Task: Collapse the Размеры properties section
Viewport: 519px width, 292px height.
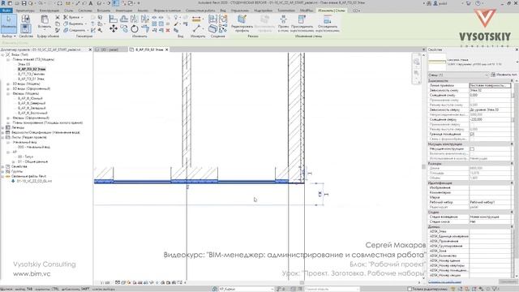Action: (x=512, y=164)
